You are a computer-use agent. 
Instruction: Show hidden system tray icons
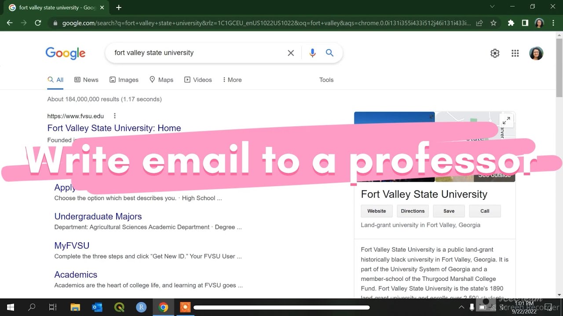click(461, 307)
